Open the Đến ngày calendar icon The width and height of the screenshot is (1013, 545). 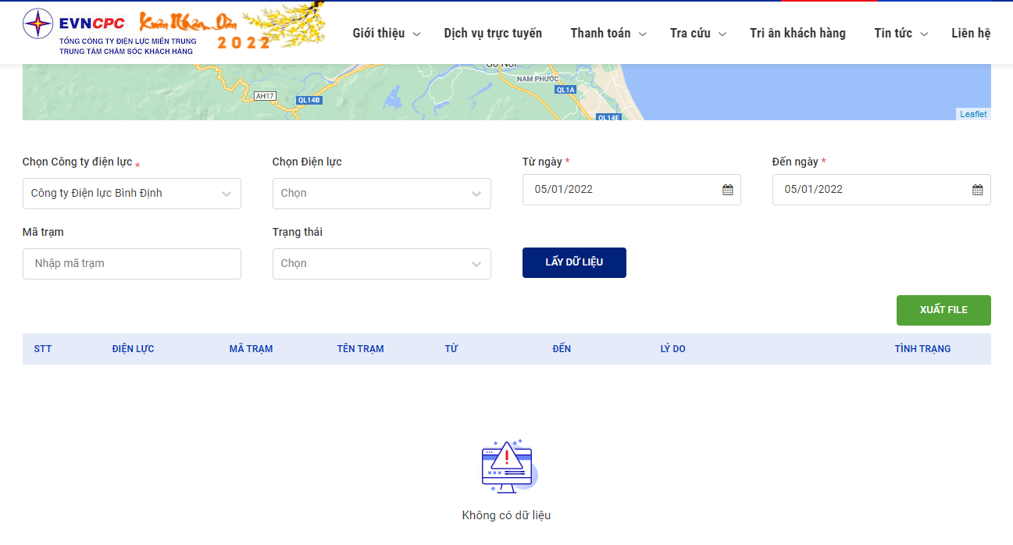tap(977, 190)
